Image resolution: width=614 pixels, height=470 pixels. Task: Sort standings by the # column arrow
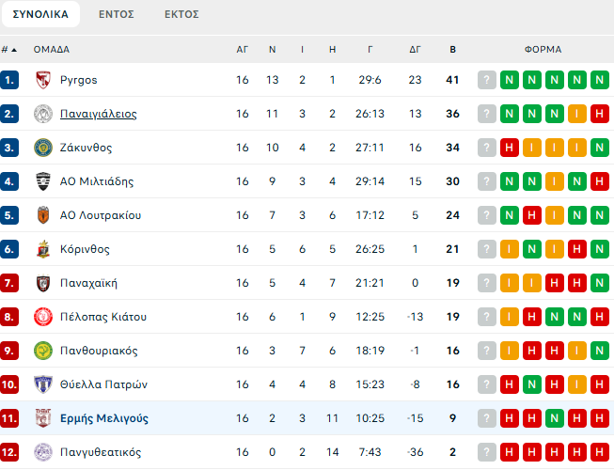(15, 50)
